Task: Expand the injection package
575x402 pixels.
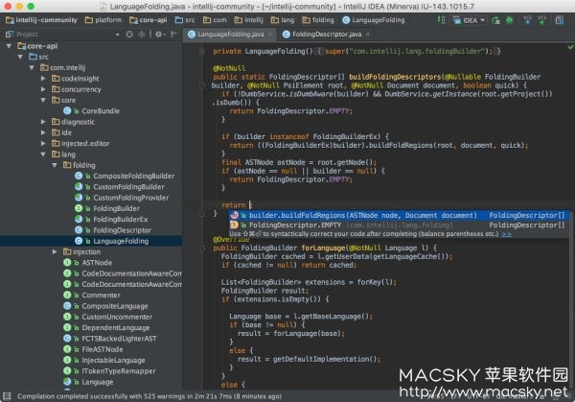Action: 55,251
